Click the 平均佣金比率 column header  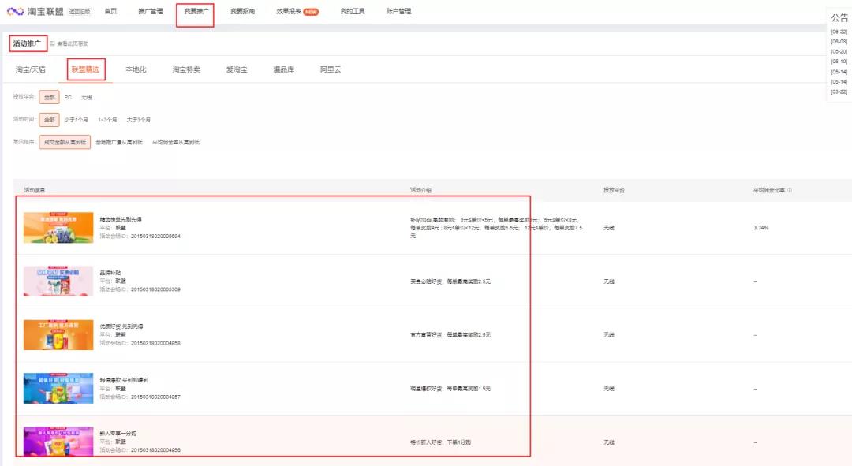click(x=769, y=190)
